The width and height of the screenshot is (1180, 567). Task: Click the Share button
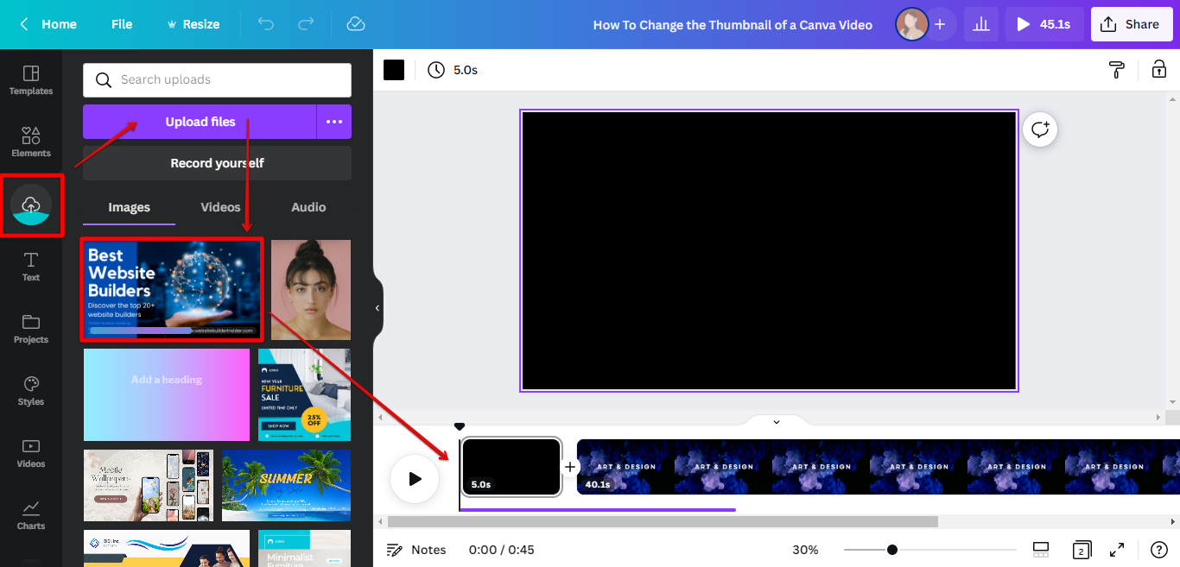(x=1131, y=24)
